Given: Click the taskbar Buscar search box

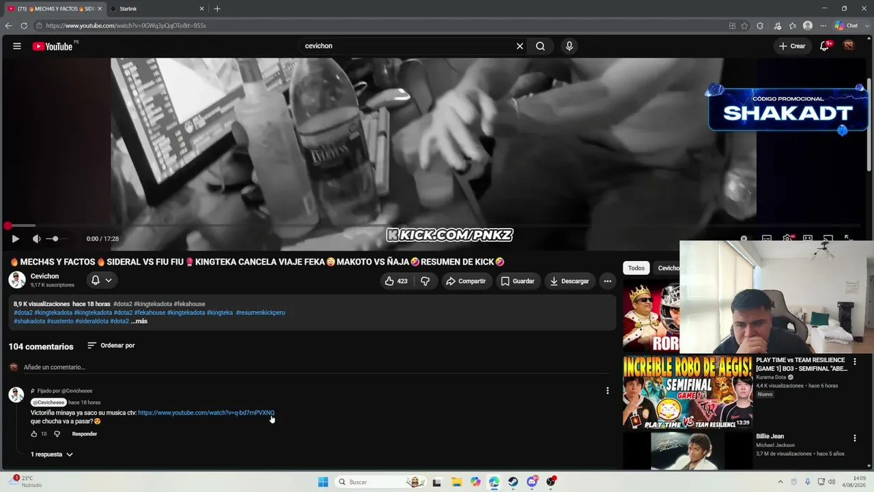Looking at the screenshot, I should [x=382, y=482].
